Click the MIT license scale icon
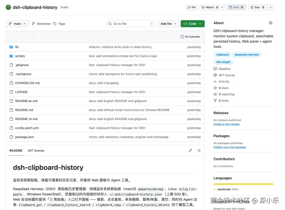Image resolution: width=285 pixels, height=210 pixels. tap(215, 75)
